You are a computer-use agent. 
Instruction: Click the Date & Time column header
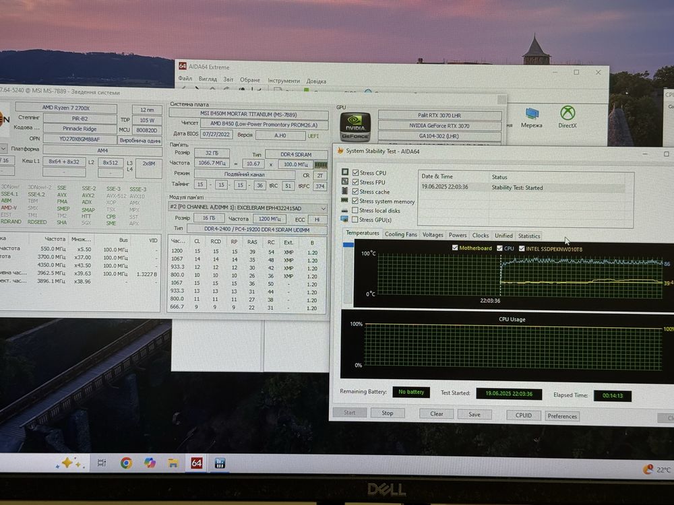(437, 176)
